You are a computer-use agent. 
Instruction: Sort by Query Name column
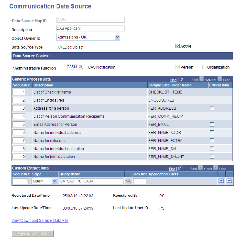click(x=70, y=174)
